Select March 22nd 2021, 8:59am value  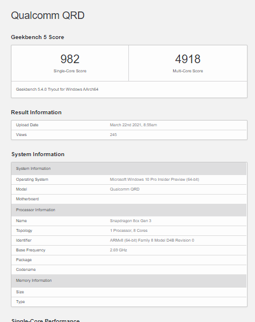134,125
